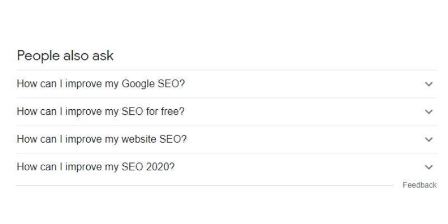448x224 pixels.
Task: Click "improve" in the SEO for free row
Action: [83, 112]
